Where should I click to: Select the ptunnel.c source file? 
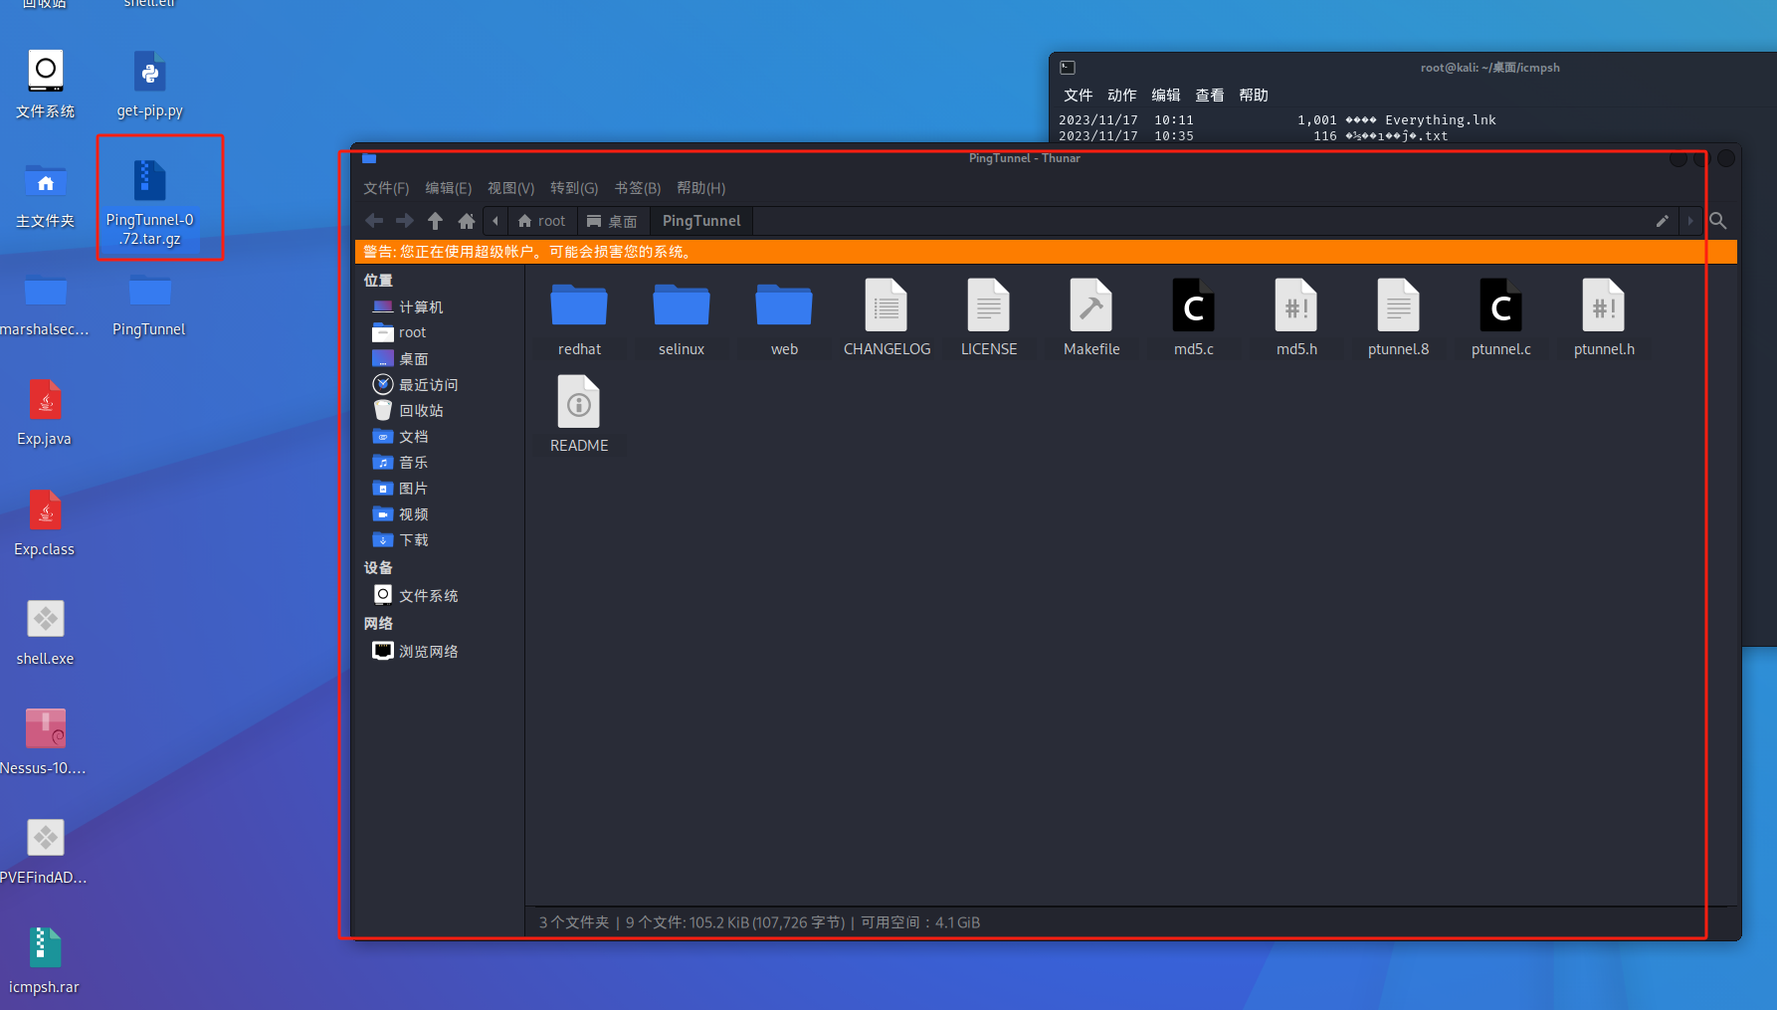pyautogui.click(x=1501, y=318)
